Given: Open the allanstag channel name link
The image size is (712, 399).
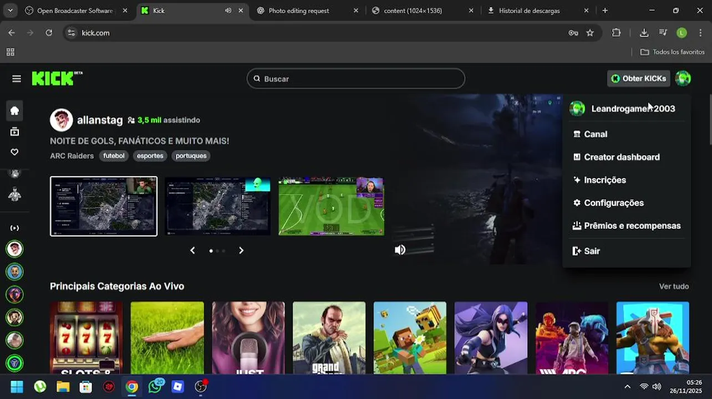Looking at the screenshot, I should point(100,120).
